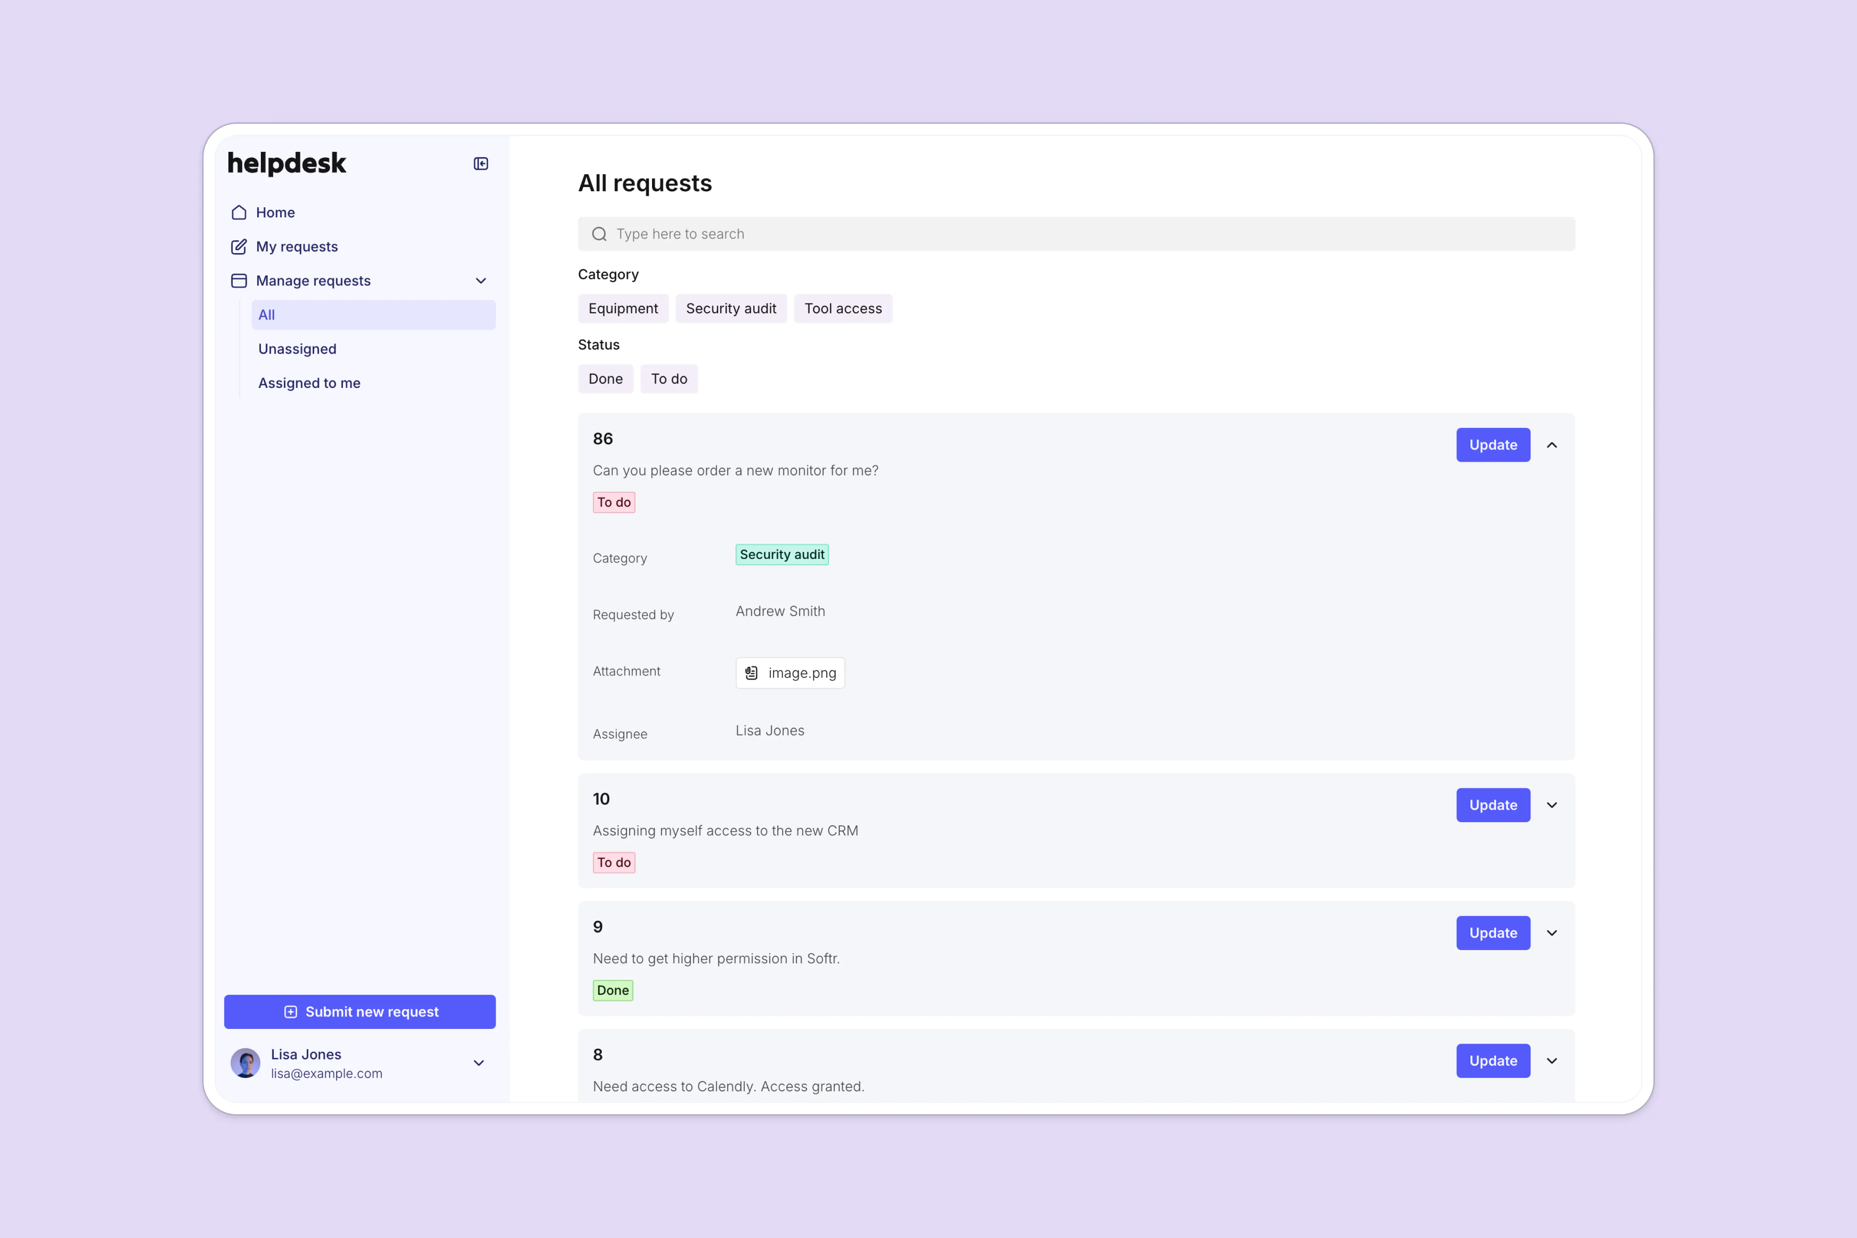
Task: Open My requests via the pencil icon
Action: point(239,246)
